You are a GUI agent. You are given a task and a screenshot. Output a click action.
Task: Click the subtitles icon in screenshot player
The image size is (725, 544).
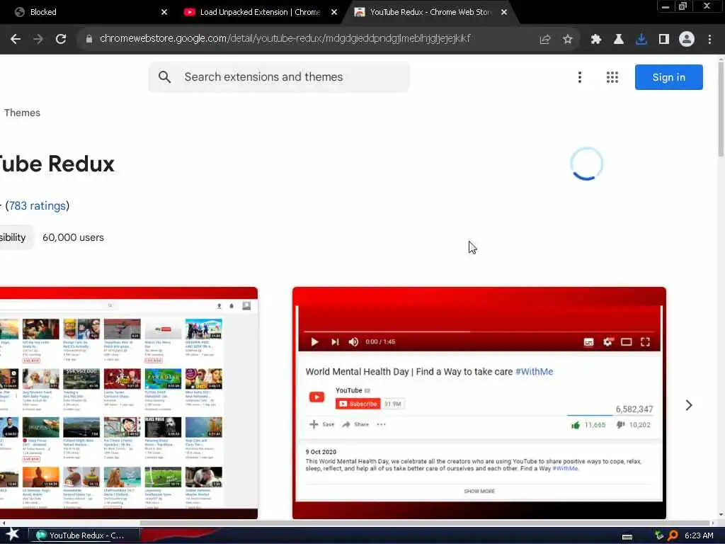tap(588, 342)
